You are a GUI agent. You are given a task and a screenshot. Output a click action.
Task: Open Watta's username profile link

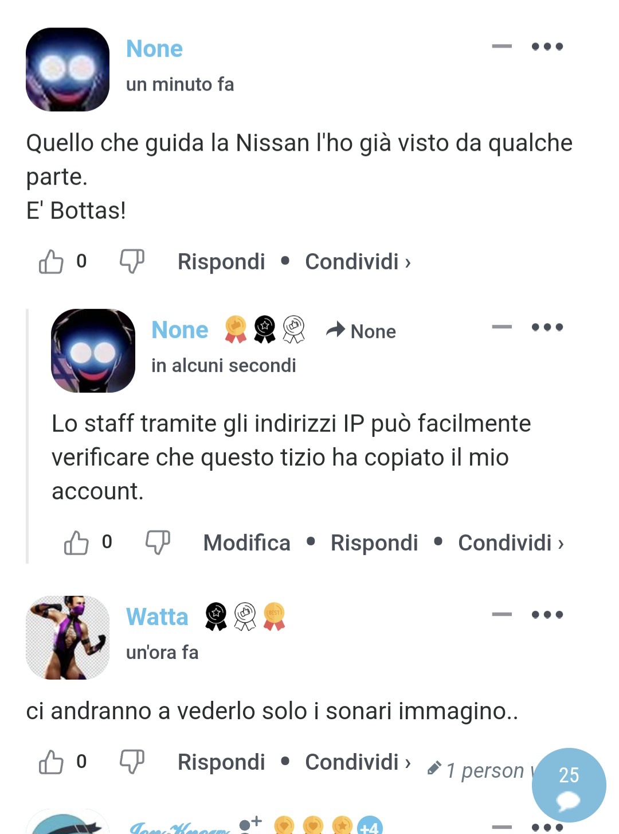tap(157, 616)
